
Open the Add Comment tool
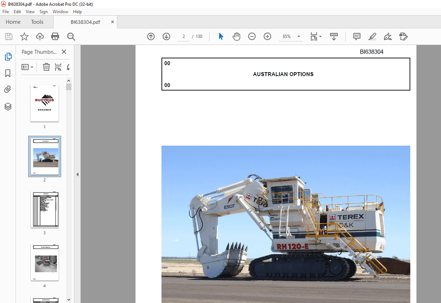[356, 36]
